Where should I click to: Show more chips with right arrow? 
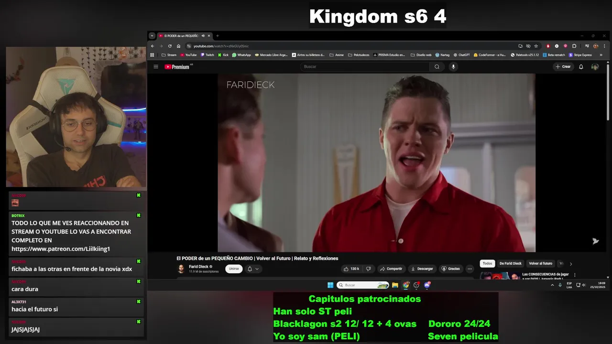click(570, 264)
